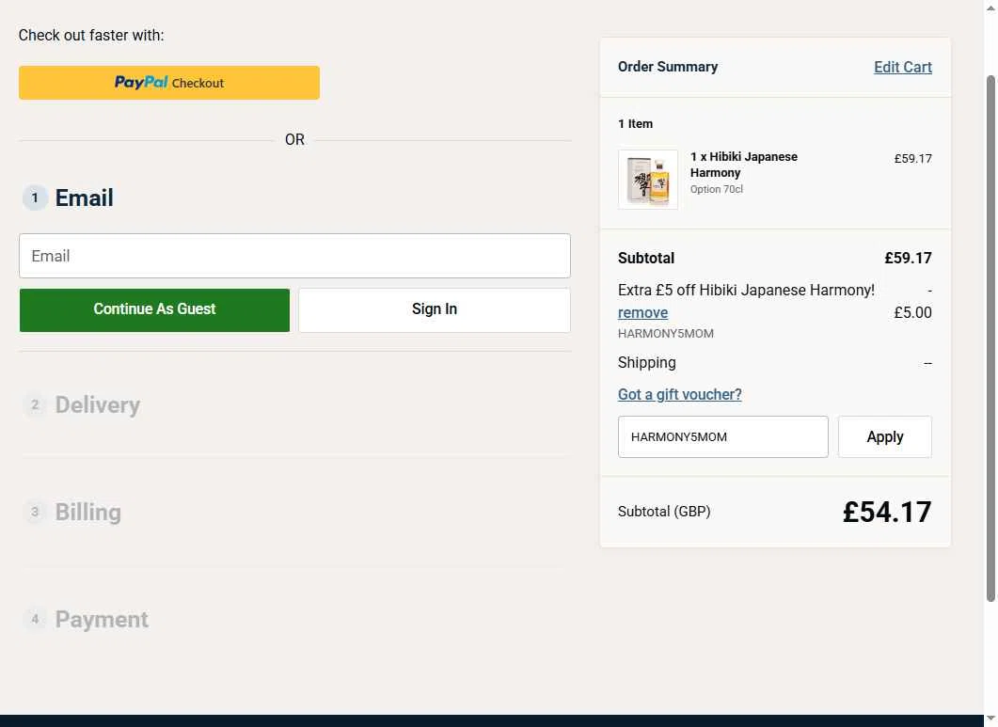The height and width of the screenshot is (727, 998).
Task: Click the '1 Item' text
Action: click(x=635, y=123)
